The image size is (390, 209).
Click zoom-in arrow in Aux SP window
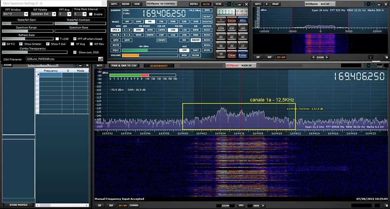pos(327,57)
